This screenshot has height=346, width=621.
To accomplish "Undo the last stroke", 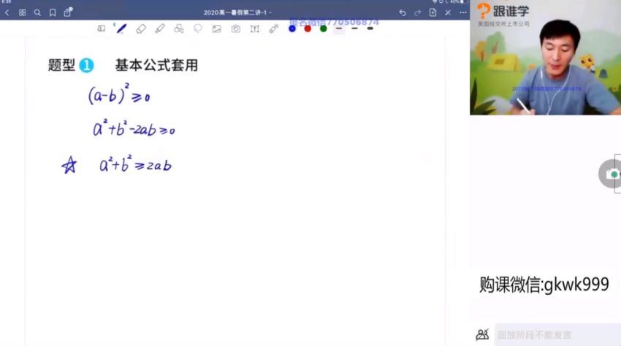I will tap(403, 12).
